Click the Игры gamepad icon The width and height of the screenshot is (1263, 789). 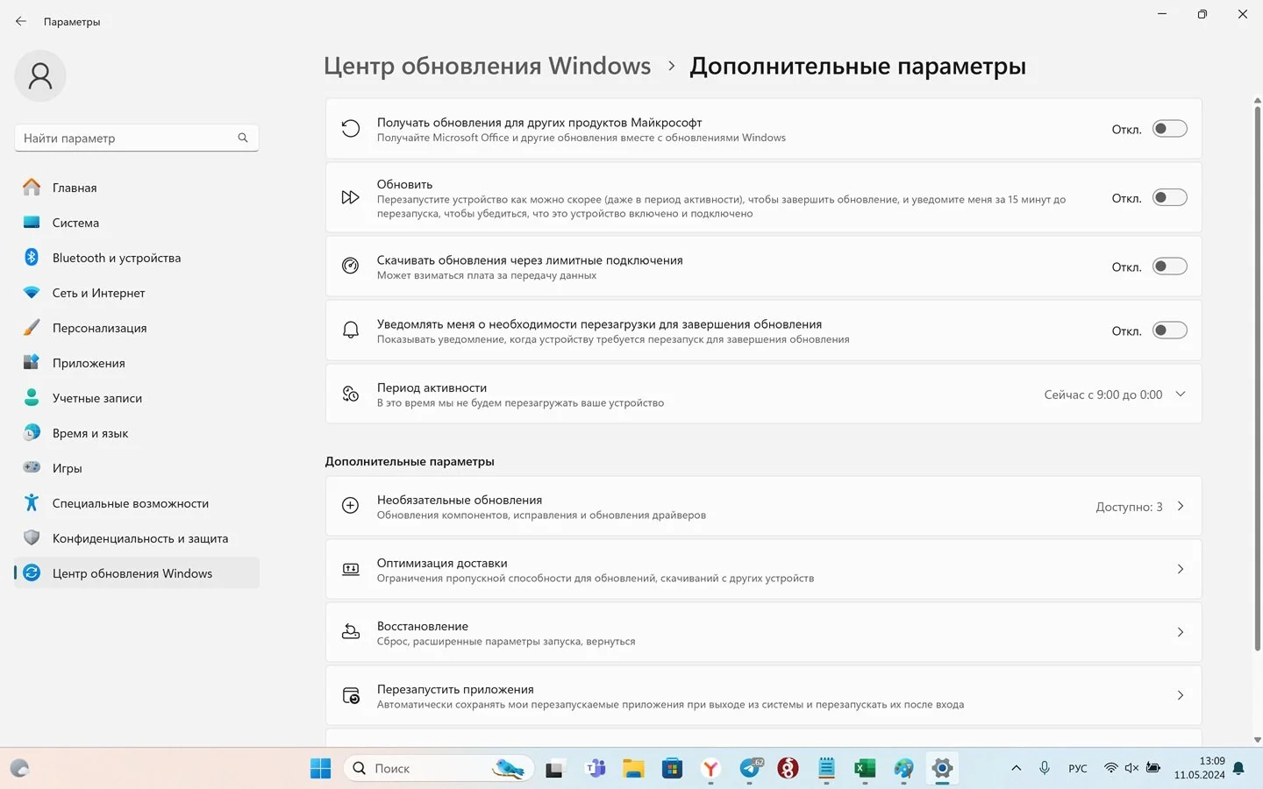coord(32,467)
